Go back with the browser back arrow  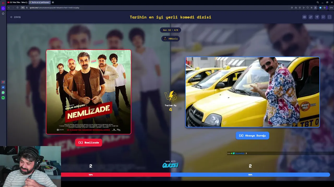(9, 8)
